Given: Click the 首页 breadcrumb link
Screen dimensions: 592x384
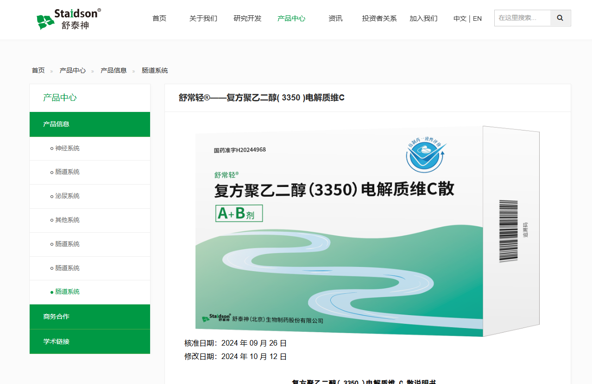Looking at the screenshot, I should click(x=38, y=70).
